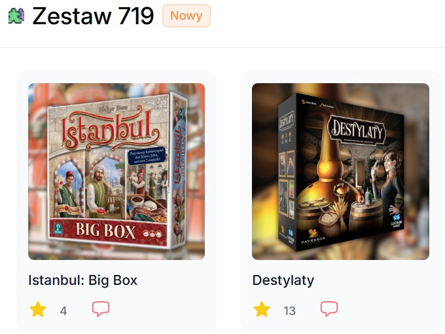Viewport: 445px width, 334px height.
Task: Click the red BIG BOX banner on Istanbul cover
Action: [108, 231]
